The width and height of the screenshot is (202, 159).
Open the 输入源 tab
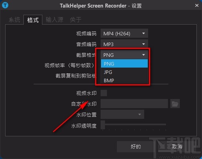click(x=54, y=20)
